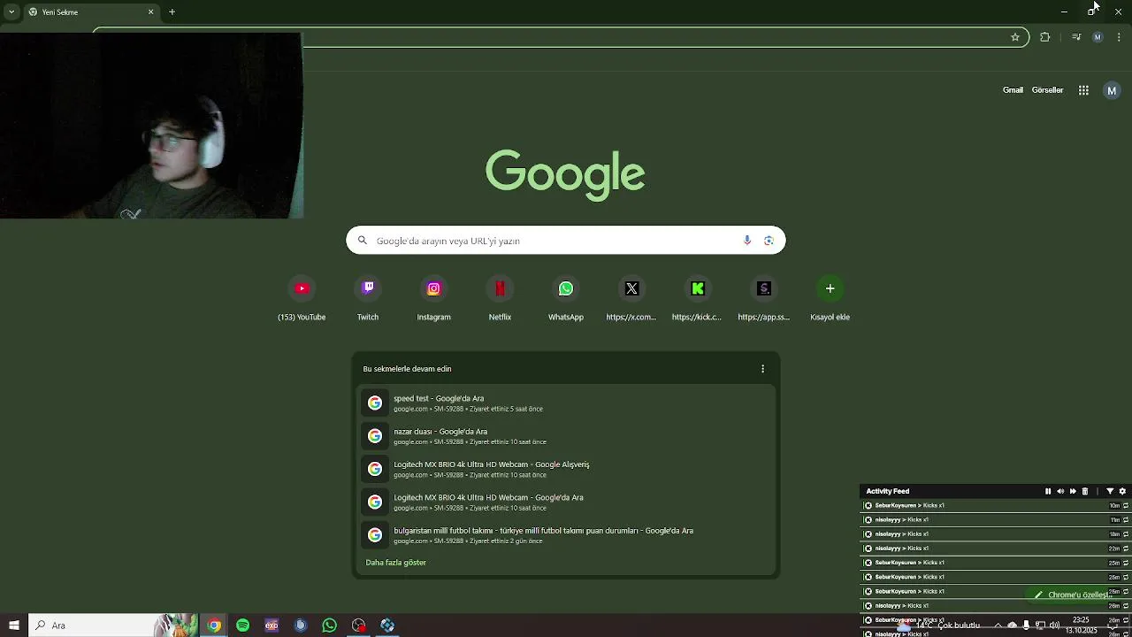Open the WhatsApp shortcut tile
1132x637 pixels.
[566, 299]
